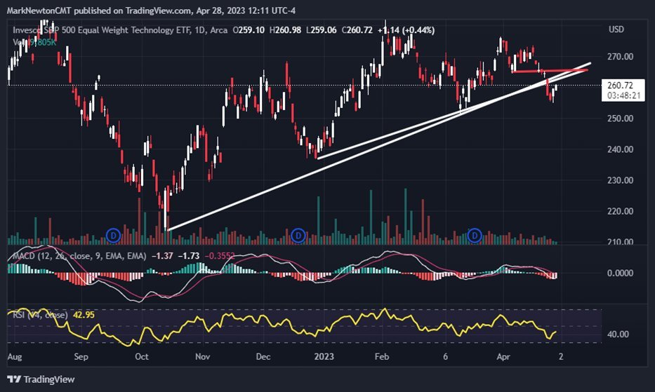Click the +1.14 (+0.44%) price change
The width and height of the screenshot is (655, 392).
[x=406, y=30]
